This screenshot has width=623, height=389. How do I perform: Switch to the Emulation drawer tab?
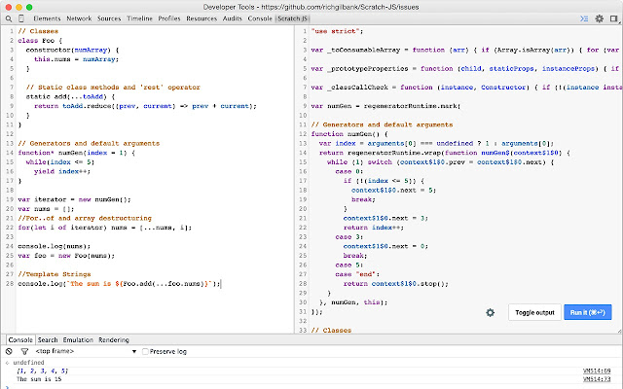click(78, 339)
